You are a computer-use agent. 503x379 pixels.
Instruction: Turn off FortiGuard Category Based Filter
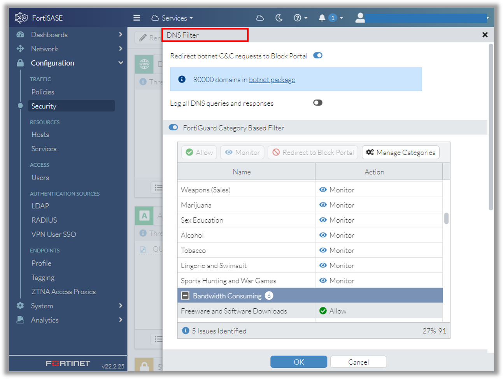coord(174,127)
